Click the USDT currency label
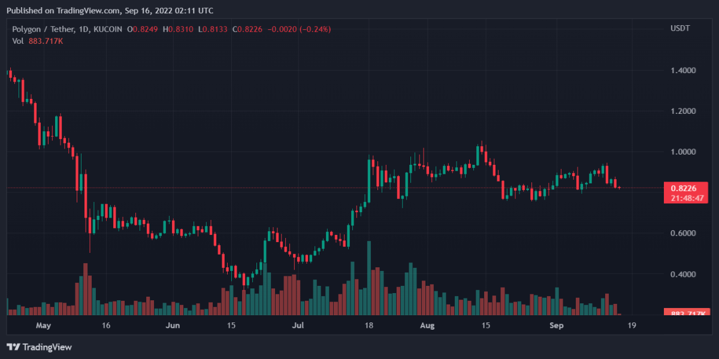Image resolution: width=719 pixels, height=359 pixels. 679,29
